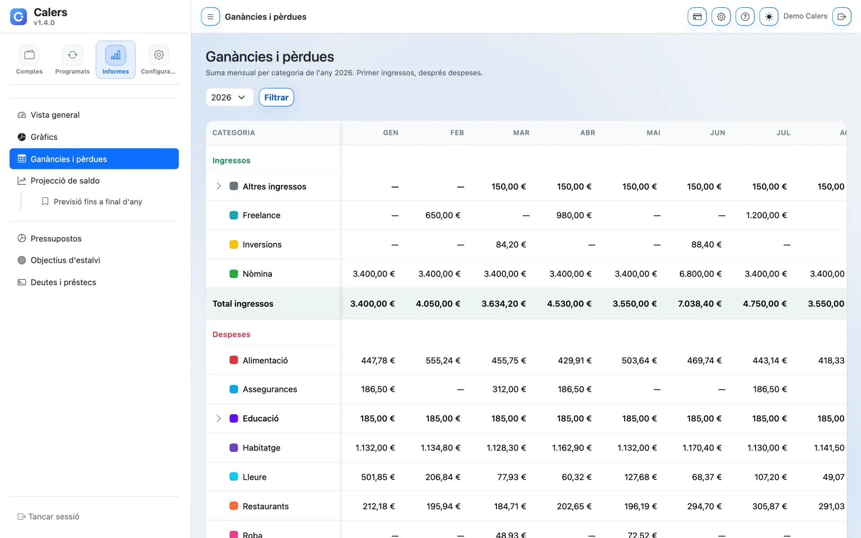
Task: Expand the Educació category row
Action: (x=218, y=418)
